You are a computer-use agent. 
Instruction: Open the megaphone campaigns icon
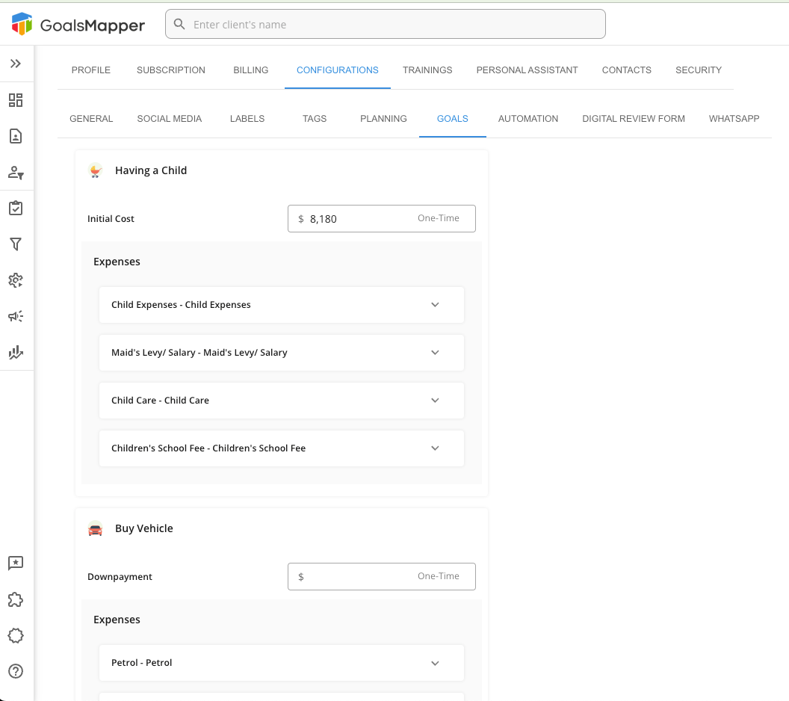coord(16,316)
